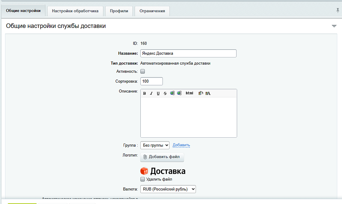Remove a hyperlink in the description field
Image resolution: width=342 pixels, height=204 pixels.
coord(179,93)
